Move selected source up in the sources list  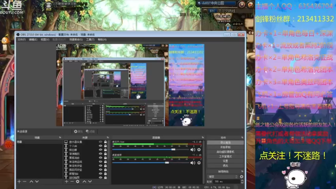(84, 181)
